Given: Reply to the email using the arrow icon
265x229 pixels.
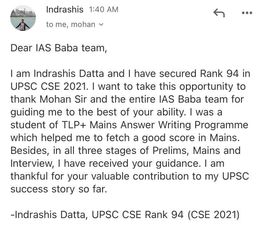Looking at the screenshot, I should pos(219,13).
